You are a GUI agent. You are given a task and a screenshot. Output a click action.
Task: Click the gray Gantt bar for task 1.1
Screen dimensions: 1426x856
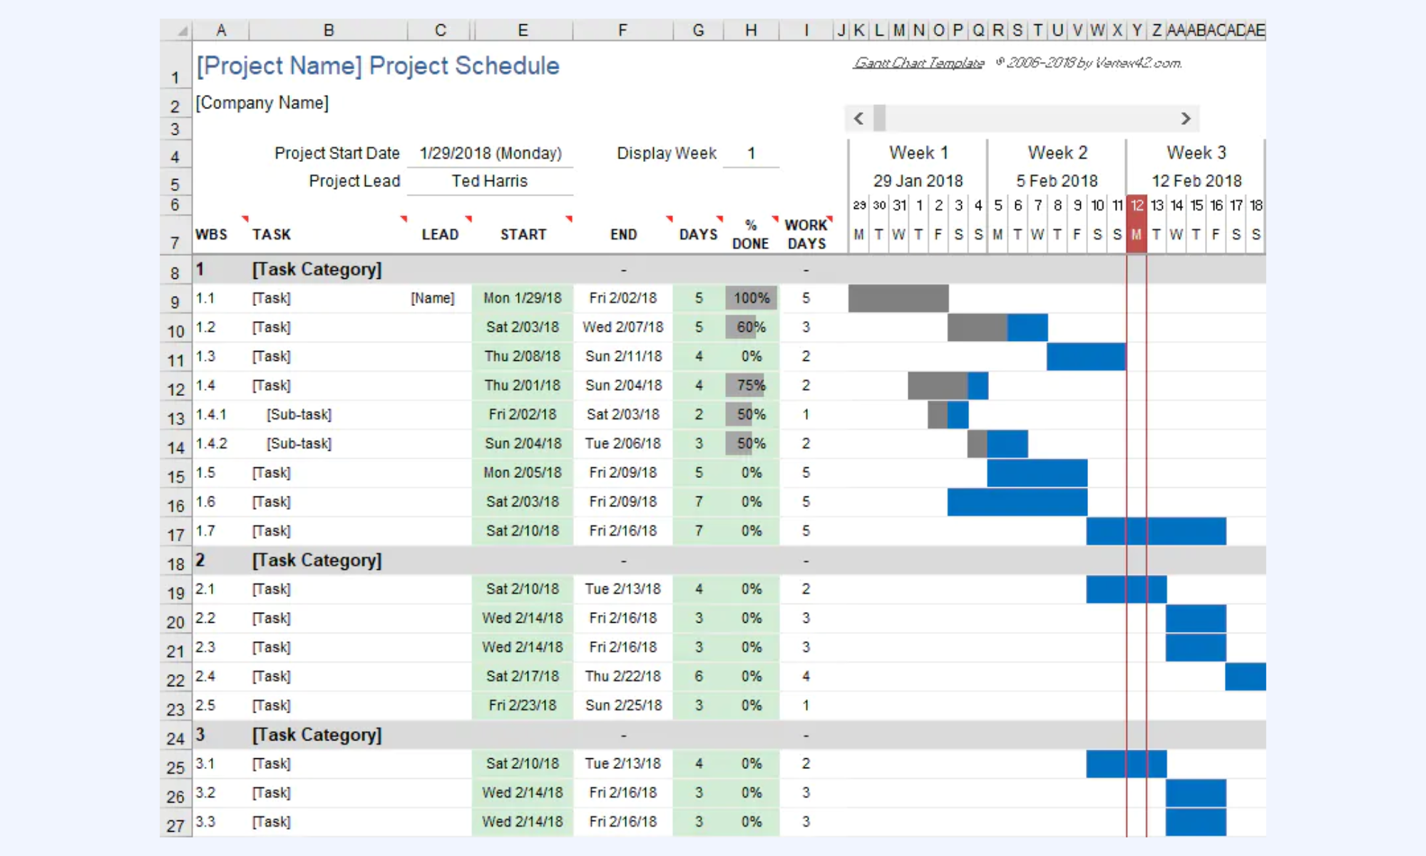click(898, 298)
